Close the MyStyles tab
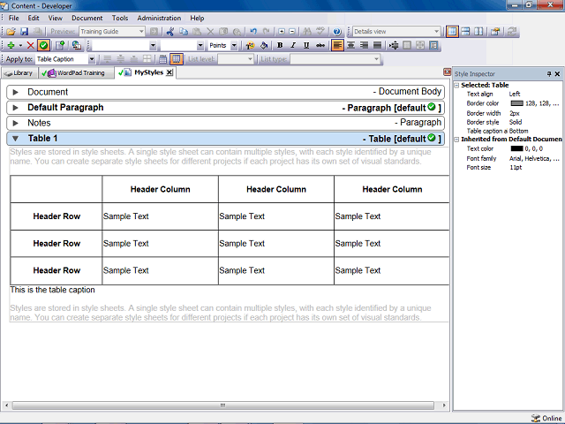Viewport: 565px width, 424px height. click(x=169, y=72)
